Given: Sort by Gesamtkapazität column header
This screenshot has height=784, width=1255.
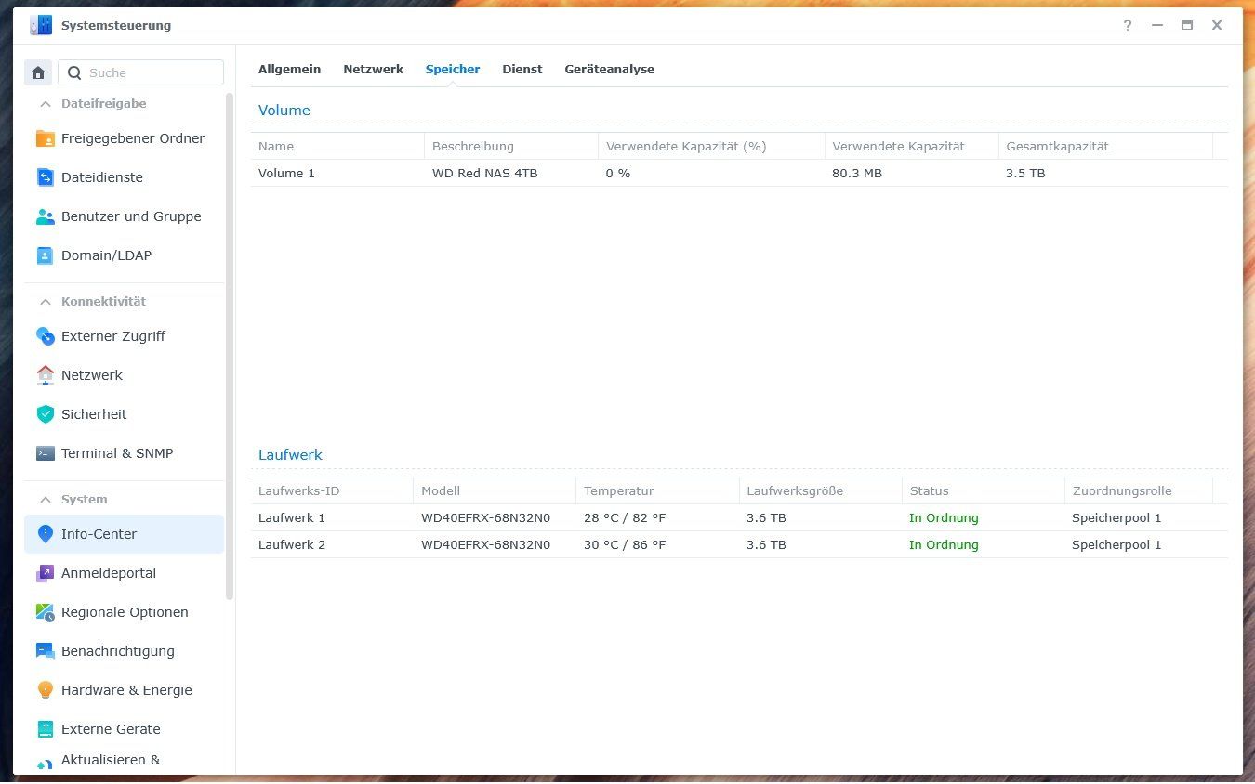Looking at the screenshot, I should [1105, 146].
